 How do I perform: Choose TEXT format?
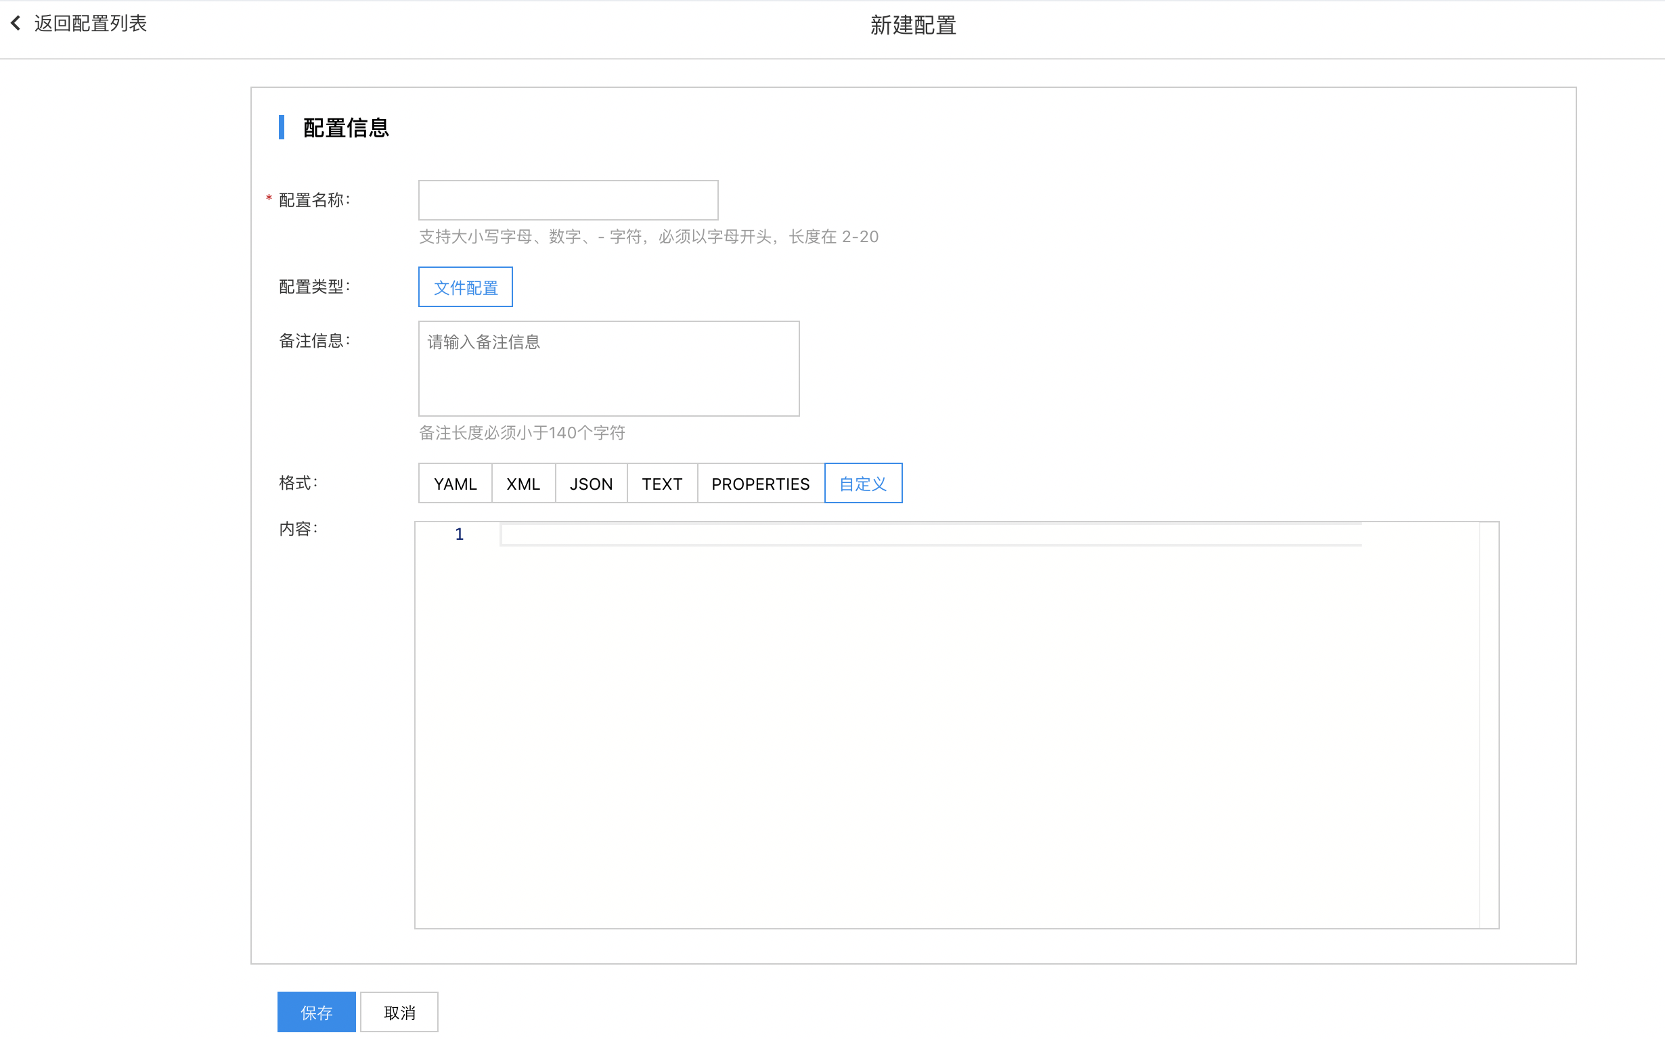(x=662, y=484)
